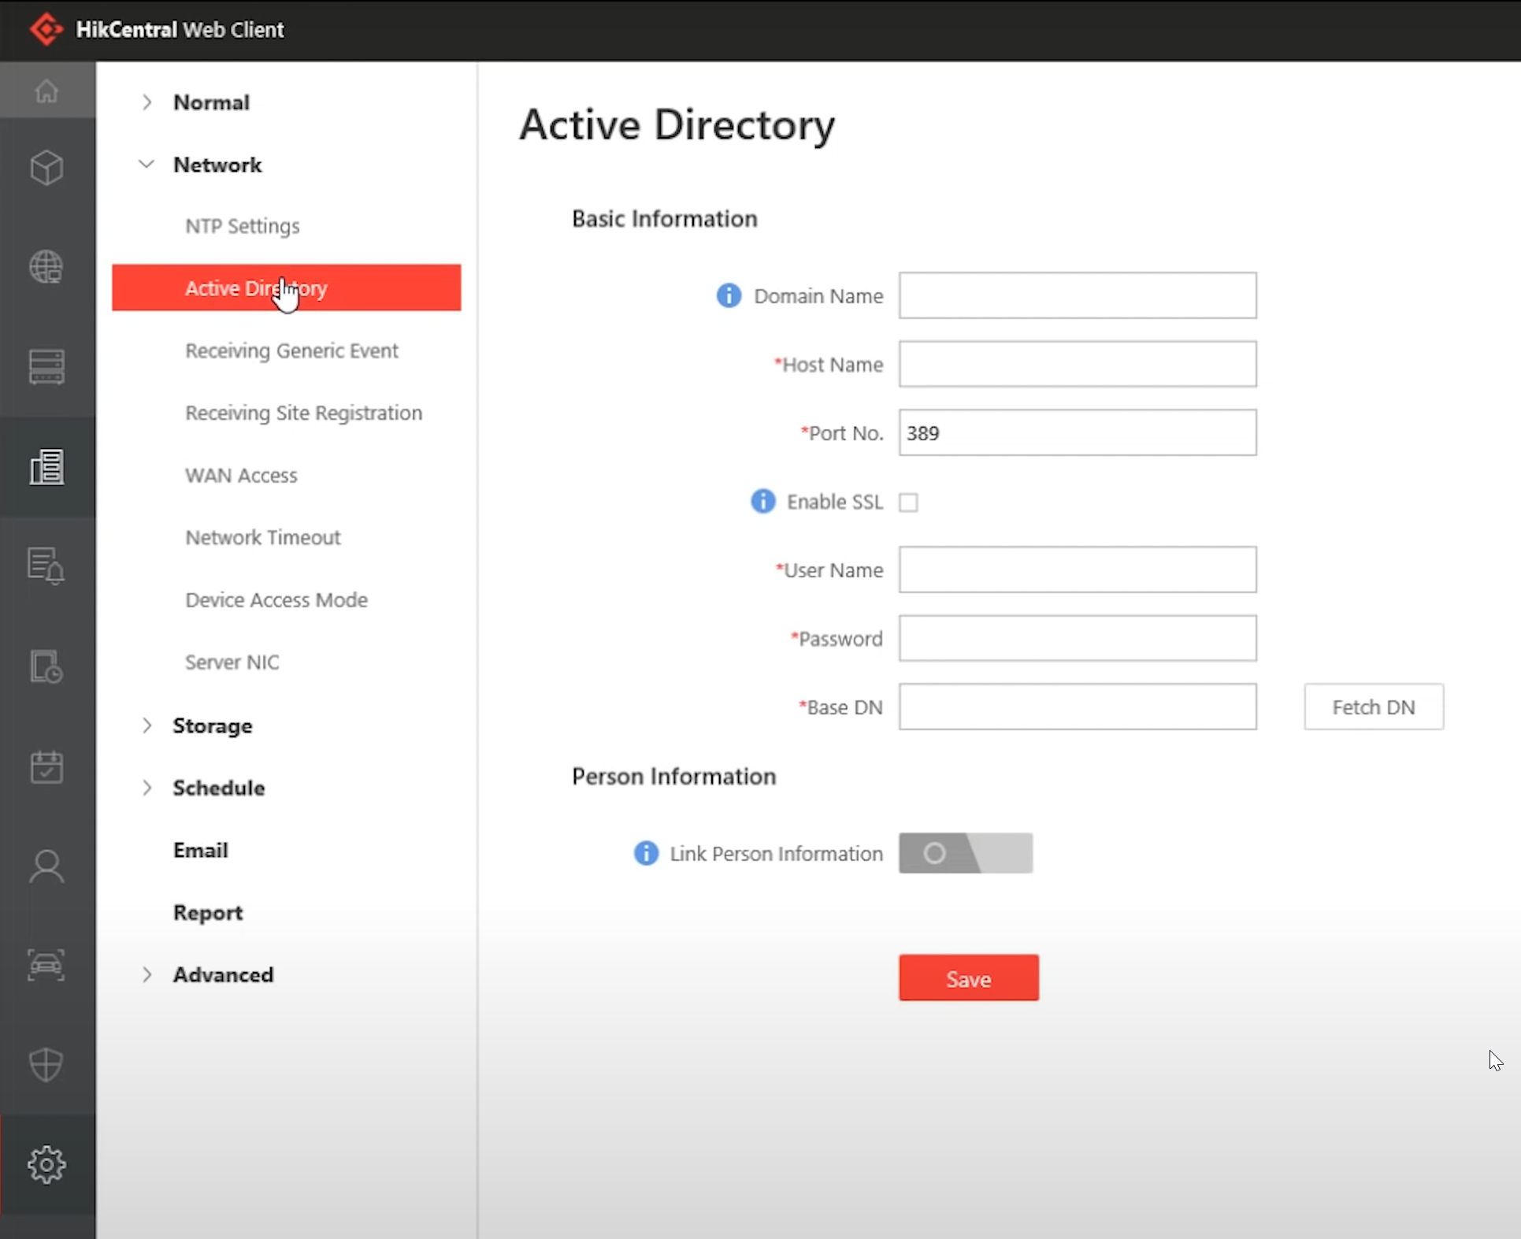Open the person/user icon in sidebar
Viewport: 1521px width, 1239px height.
pyautogui.click(x=46, y=866)
